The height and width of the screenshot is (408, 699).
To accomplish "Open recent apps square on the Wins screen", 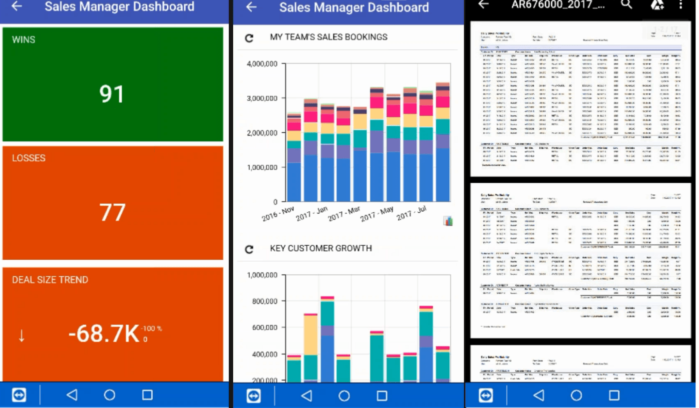I will click(147, 395).
